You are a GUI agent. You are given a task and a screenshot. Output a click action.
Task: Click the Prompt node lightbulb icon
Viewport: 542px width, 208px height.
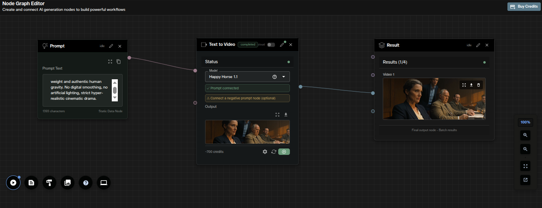point(45,46)
